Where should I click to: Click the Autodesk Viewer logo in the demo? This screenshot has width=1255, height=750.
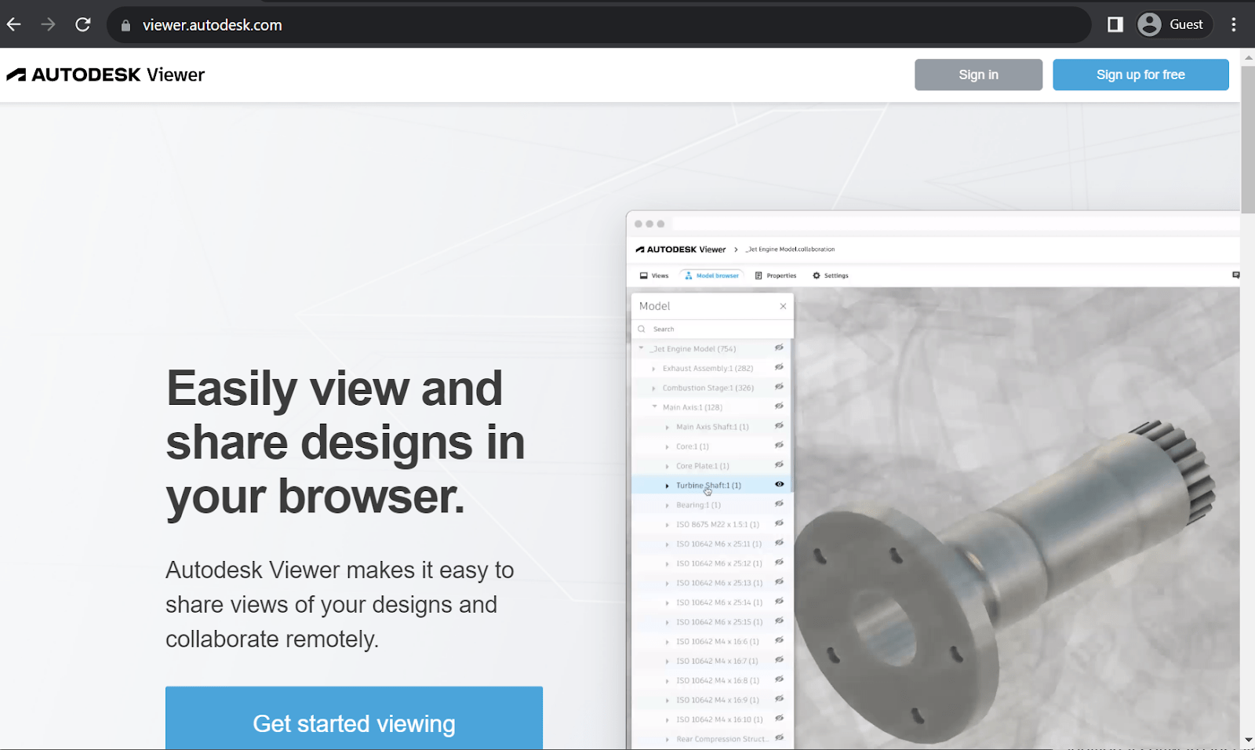pyautogui.click(x=679, y=249)
